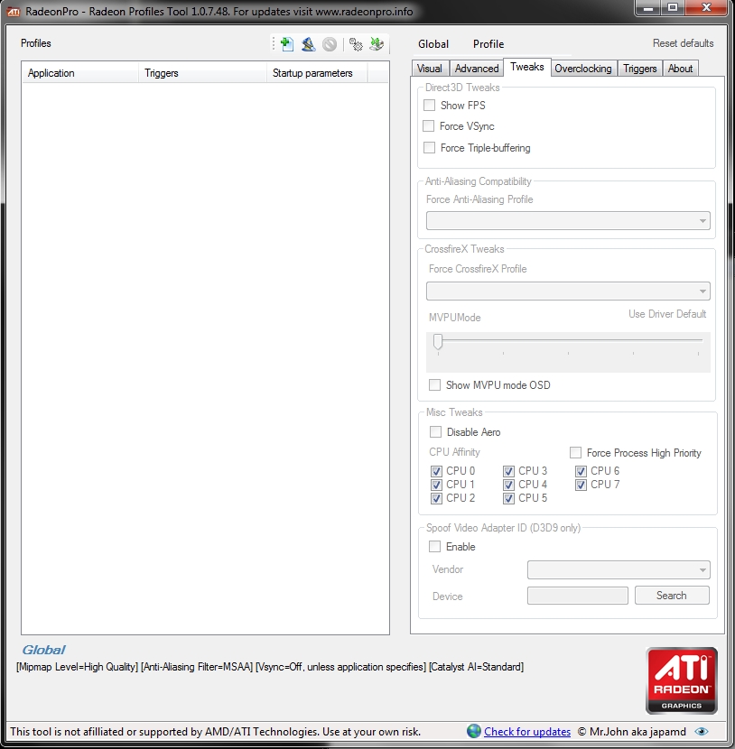735x749 pixels.
Task: Click the greyed-out remove profile icon
Action: tap(330, 44)
